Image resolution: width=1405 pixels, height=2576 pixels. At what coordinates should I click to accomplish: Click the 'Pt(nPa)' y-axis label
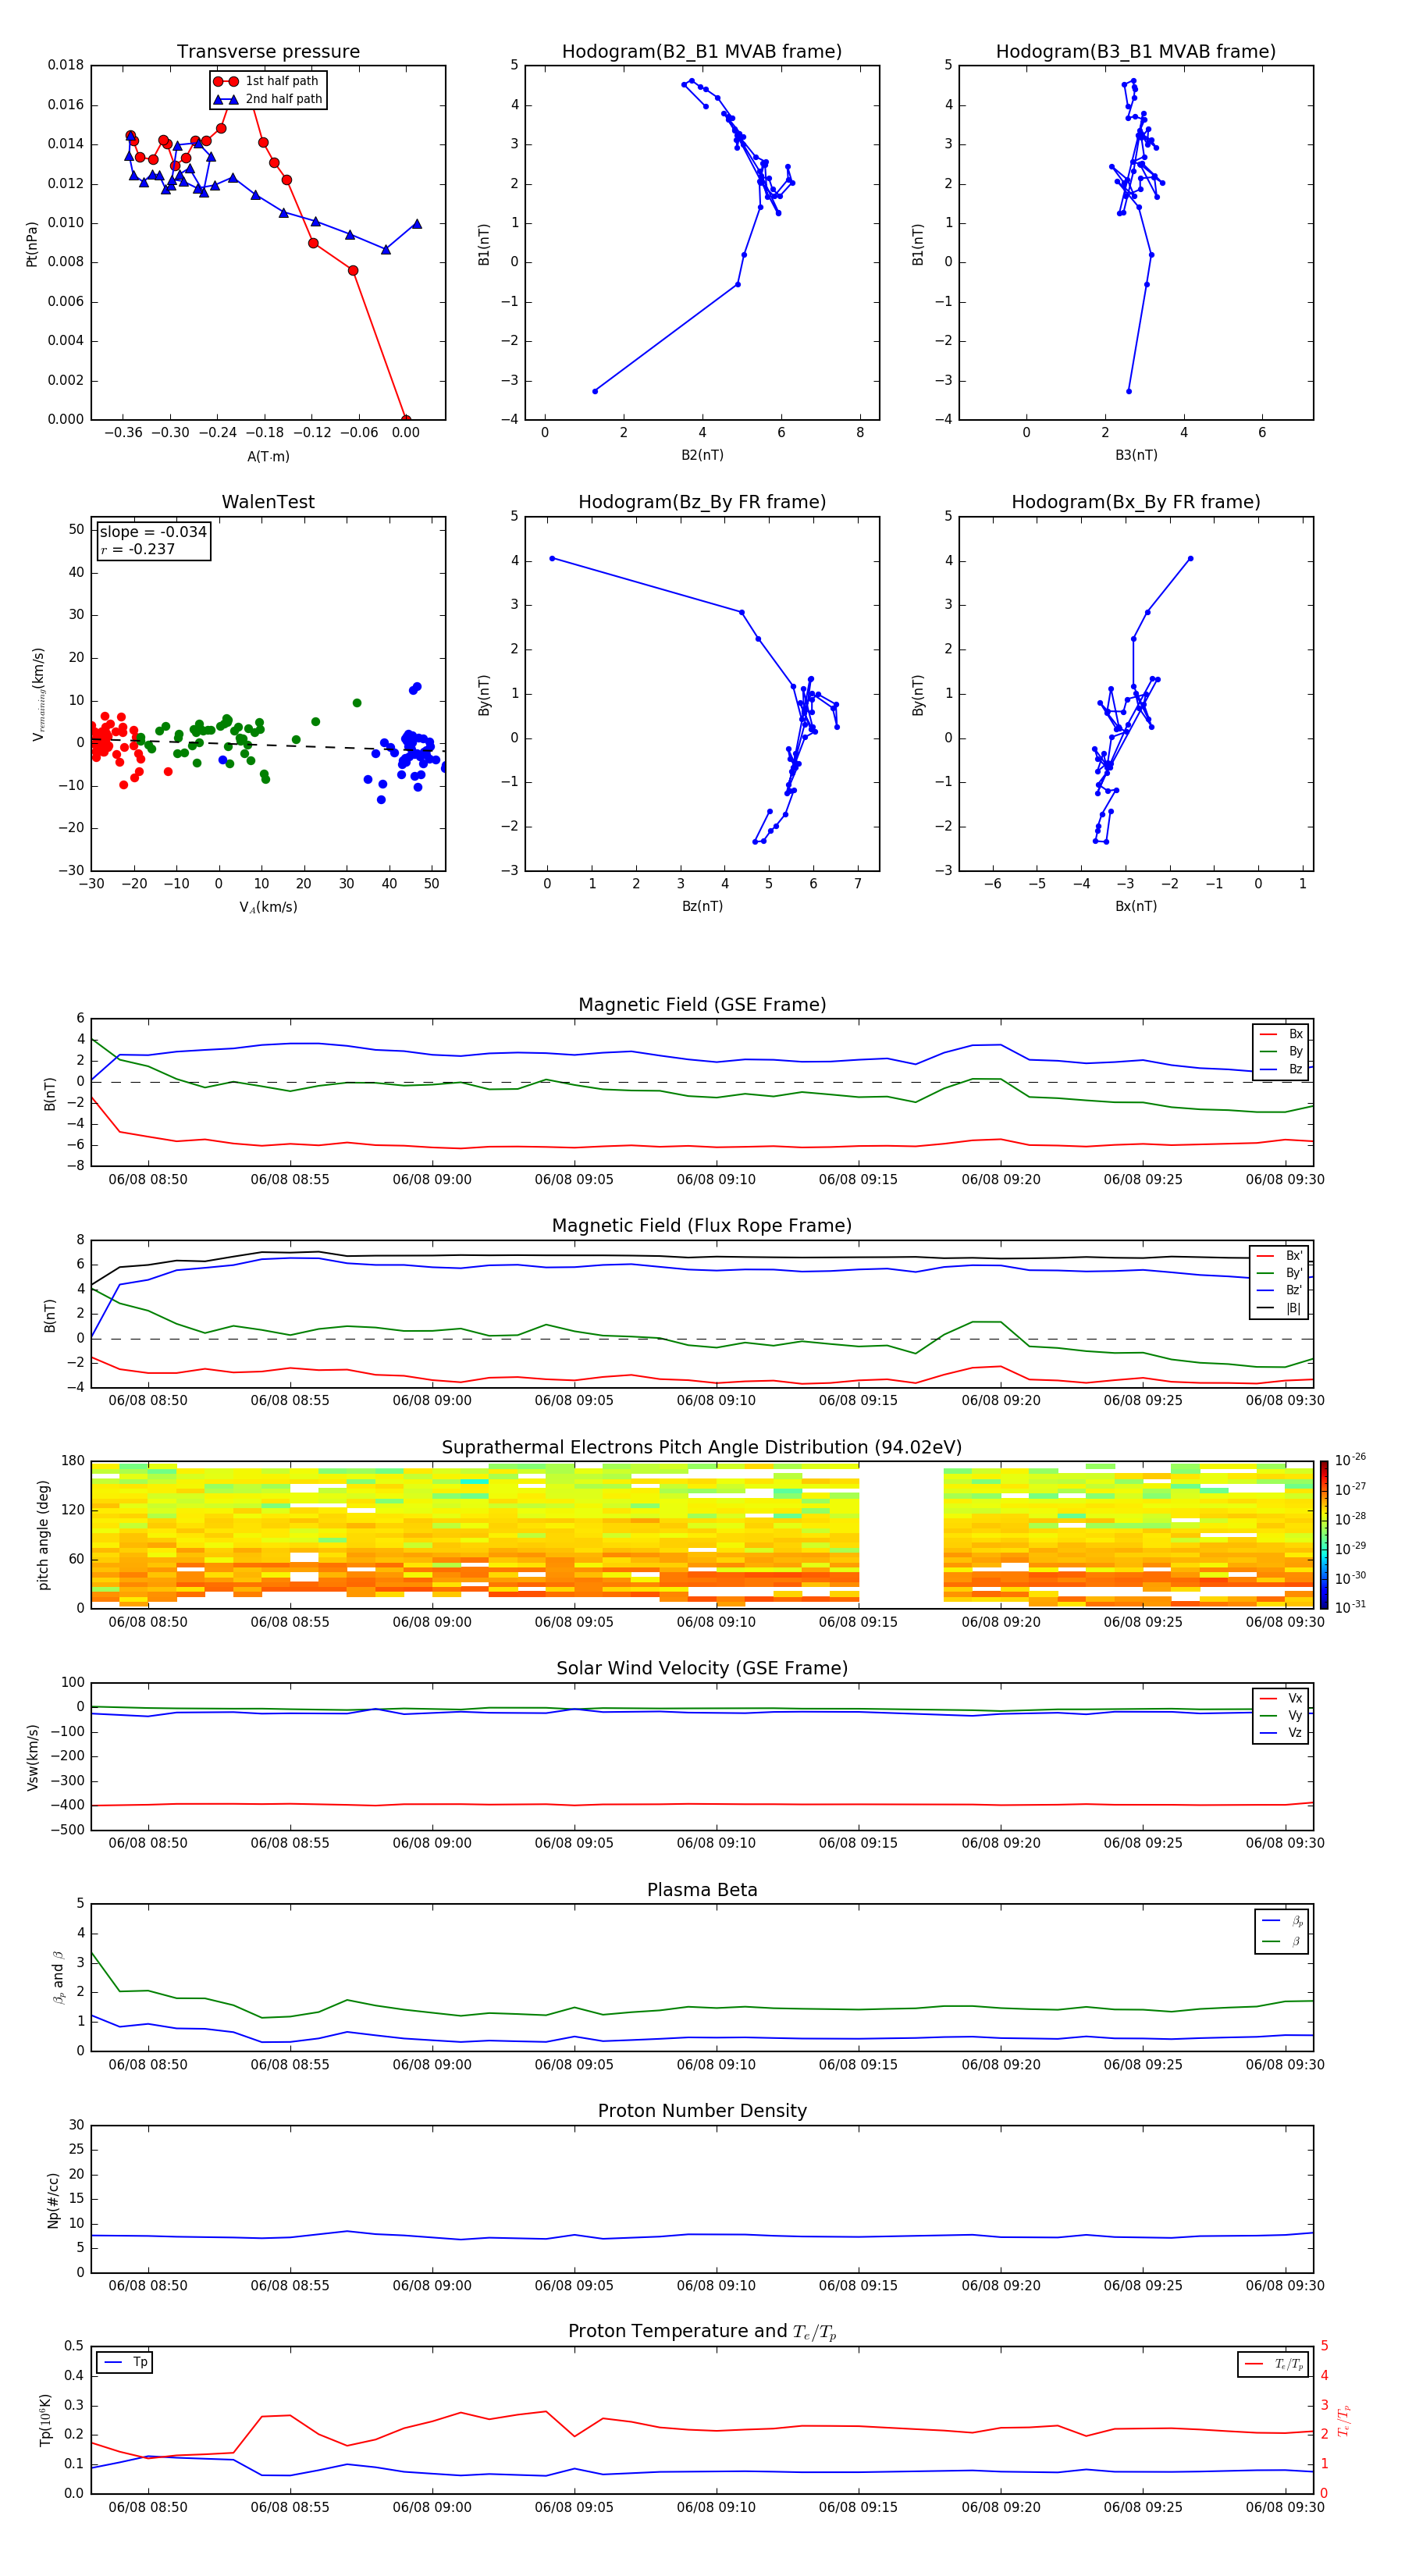31,243
